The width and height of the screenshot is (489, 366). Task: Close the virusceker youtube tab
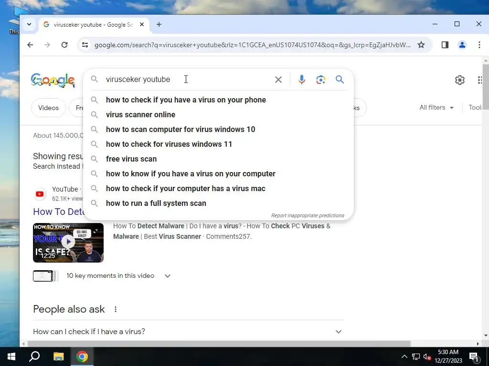(x=141, y=24)
